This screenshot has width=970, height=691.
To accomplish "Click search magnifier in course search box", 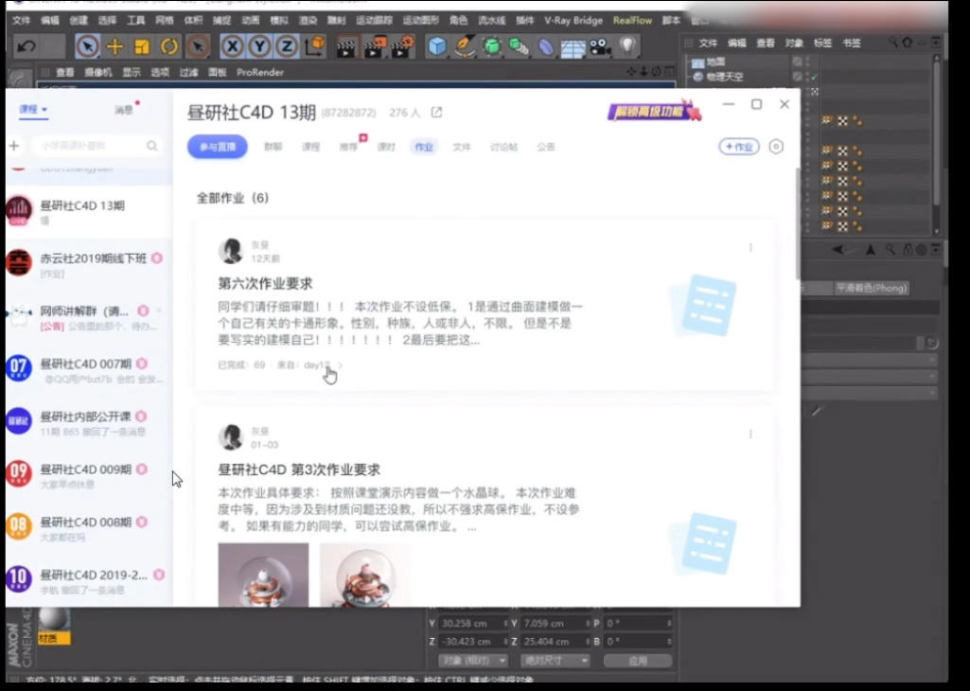I will tap(152, 146).
